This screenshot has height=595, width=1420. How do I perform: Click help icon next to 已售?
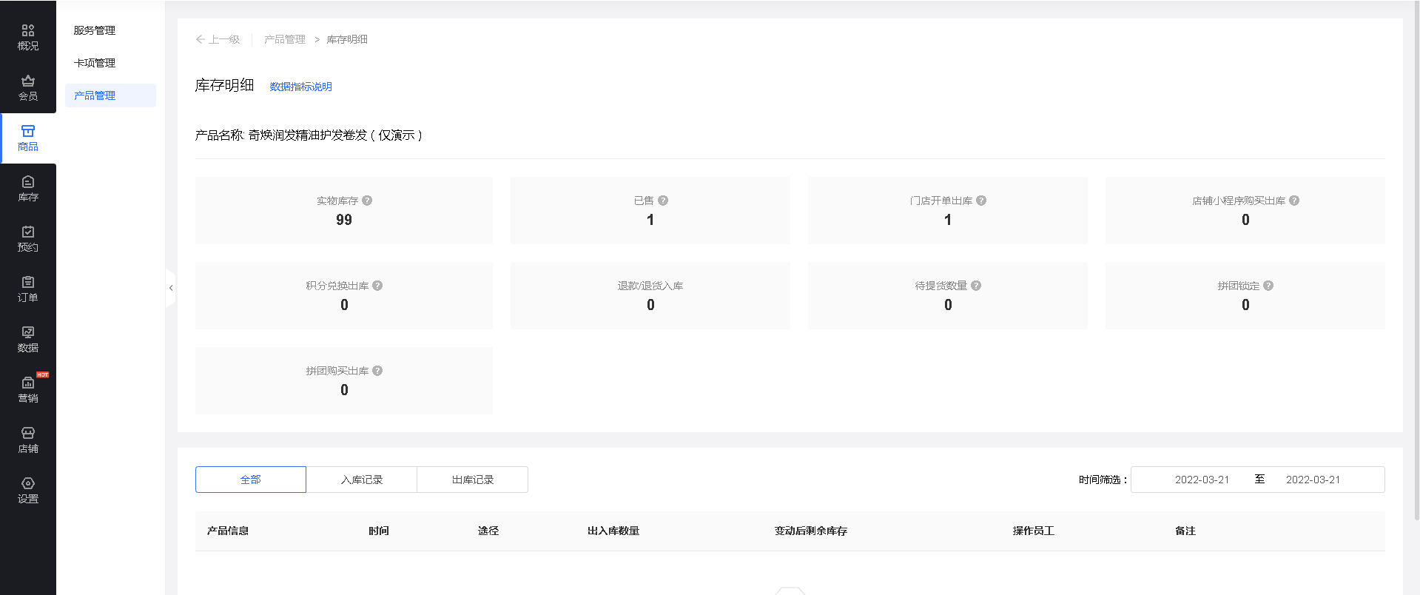pos(663,201)
